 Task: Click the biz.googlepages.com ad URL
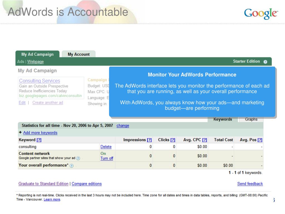click(x=51, y=96)
